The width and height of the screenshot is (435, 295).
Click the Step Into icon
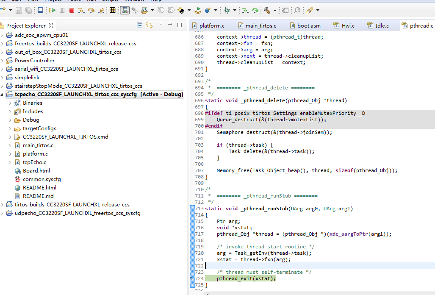click(x=81, y=10)
